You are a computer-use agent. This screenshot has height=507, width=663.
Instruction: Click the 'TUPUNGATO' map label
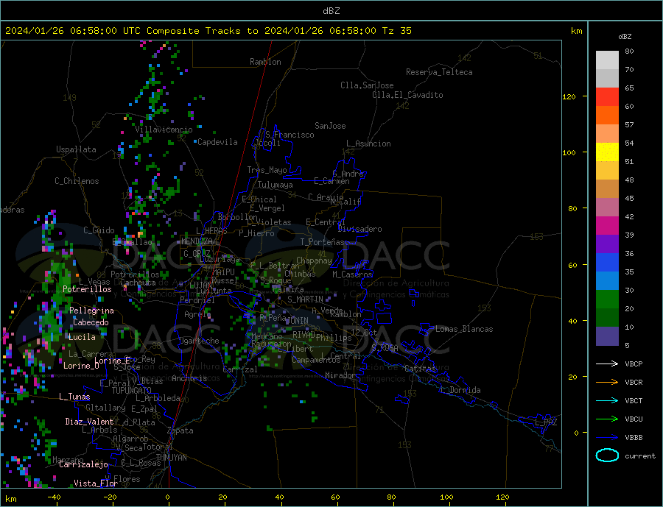(131, 391)
